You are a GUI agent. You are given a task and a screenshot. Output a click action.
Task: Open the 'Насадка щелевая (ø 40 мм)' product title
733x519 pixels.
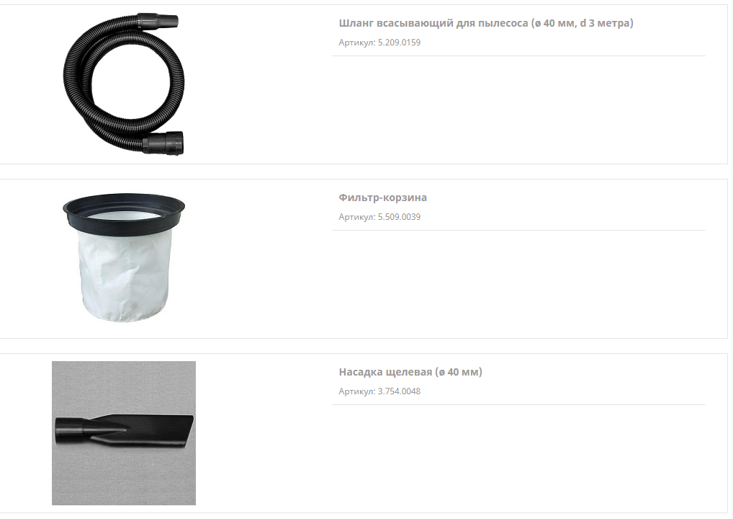(410, 372)
